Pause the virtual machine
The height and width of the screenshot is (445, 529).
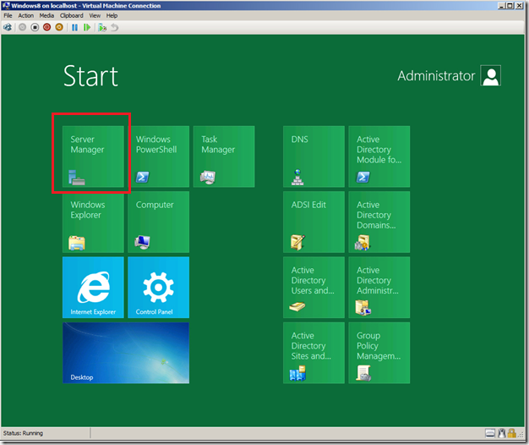(74, 27)
